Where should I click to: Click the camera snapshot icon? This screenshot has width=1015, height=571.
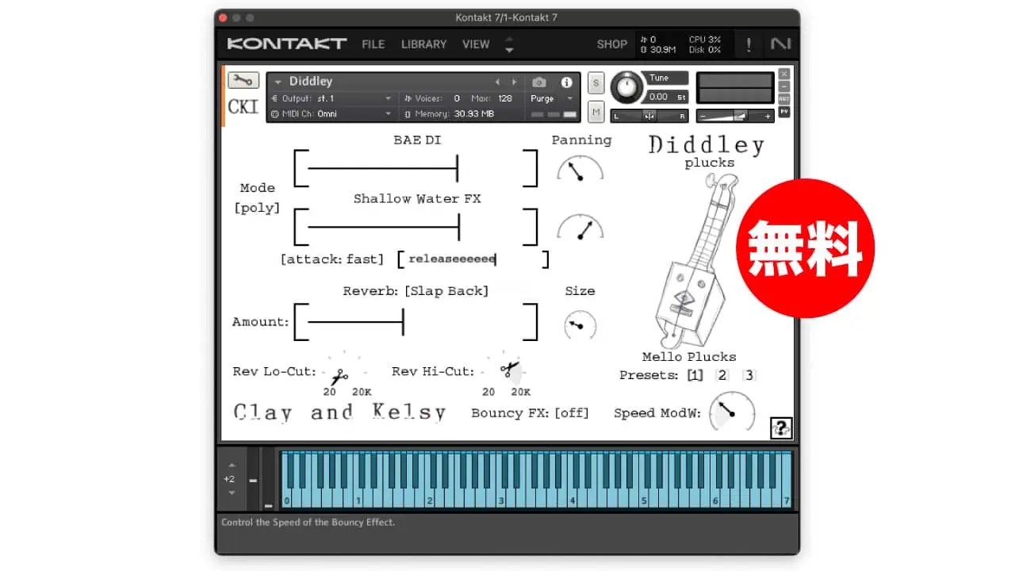[x=539, y=82]
